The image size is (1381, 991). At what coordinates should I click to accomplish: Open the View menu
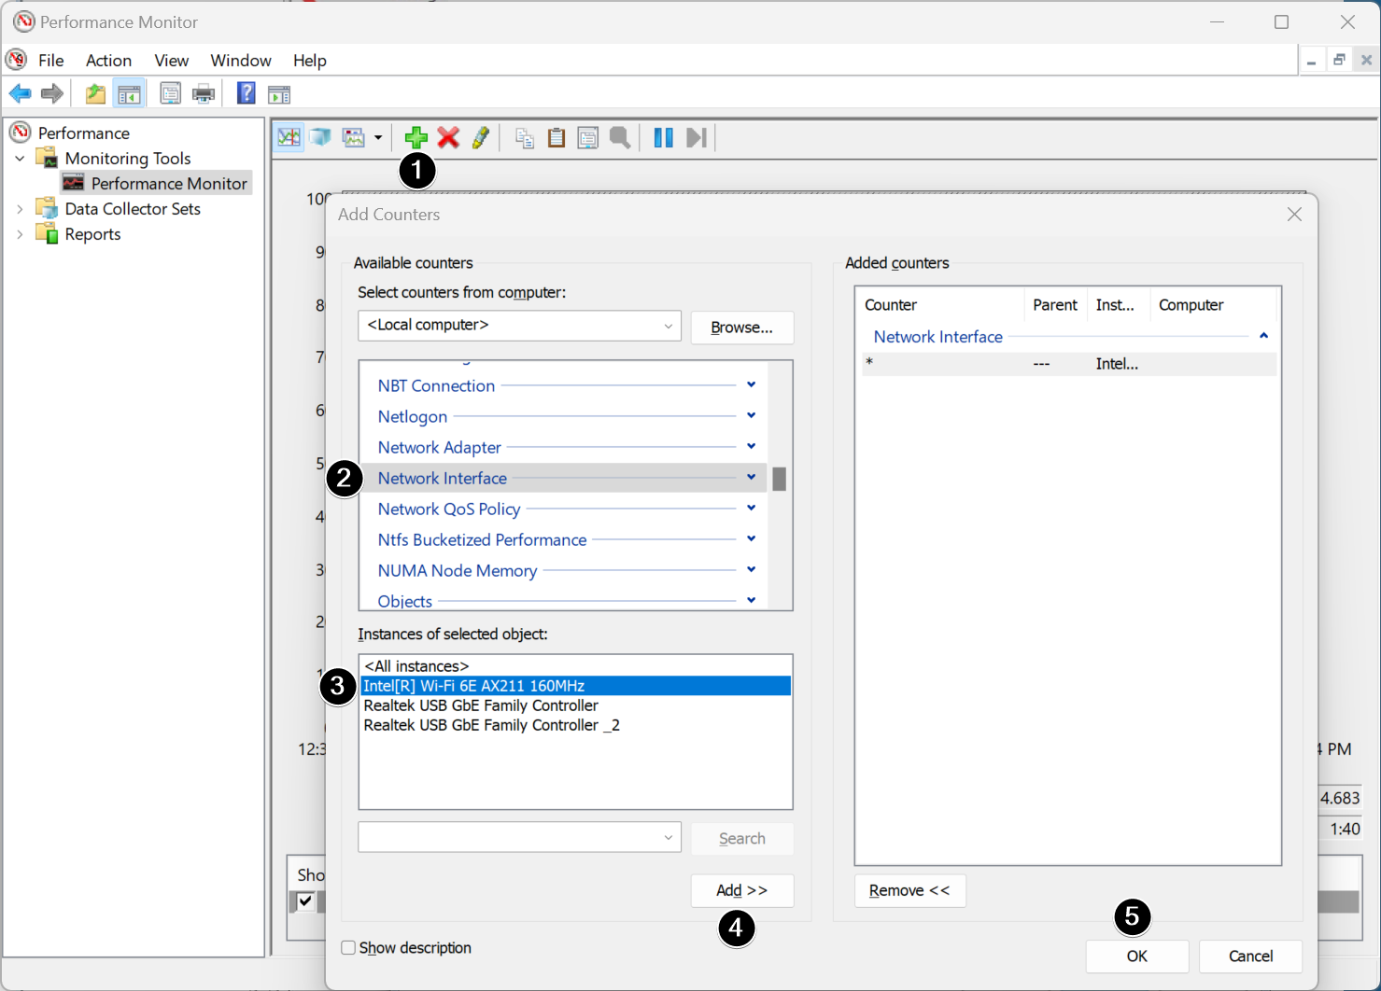click(171, 61)
